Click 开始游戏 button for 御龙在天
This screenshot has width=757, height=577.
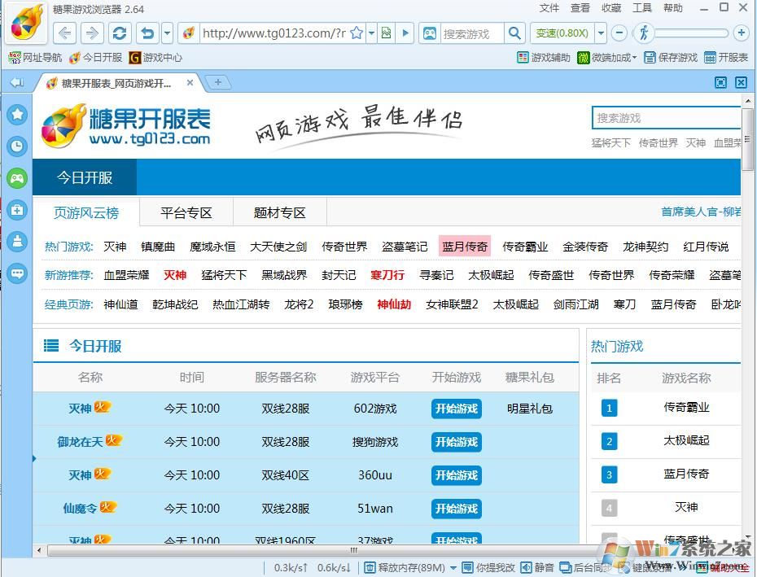tap(456, 442)
